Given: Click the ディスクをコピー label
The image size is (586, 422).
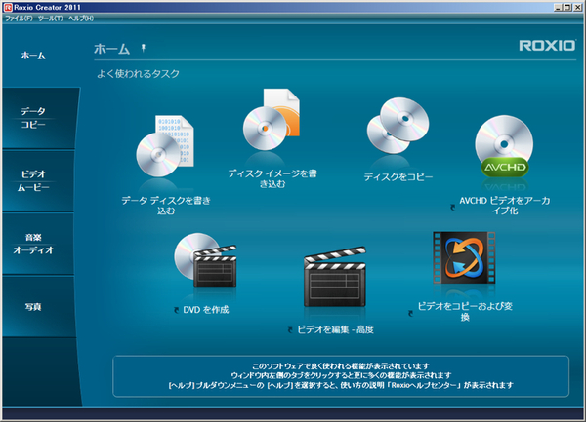Looking at the screenshot, I should coord(398,177).
